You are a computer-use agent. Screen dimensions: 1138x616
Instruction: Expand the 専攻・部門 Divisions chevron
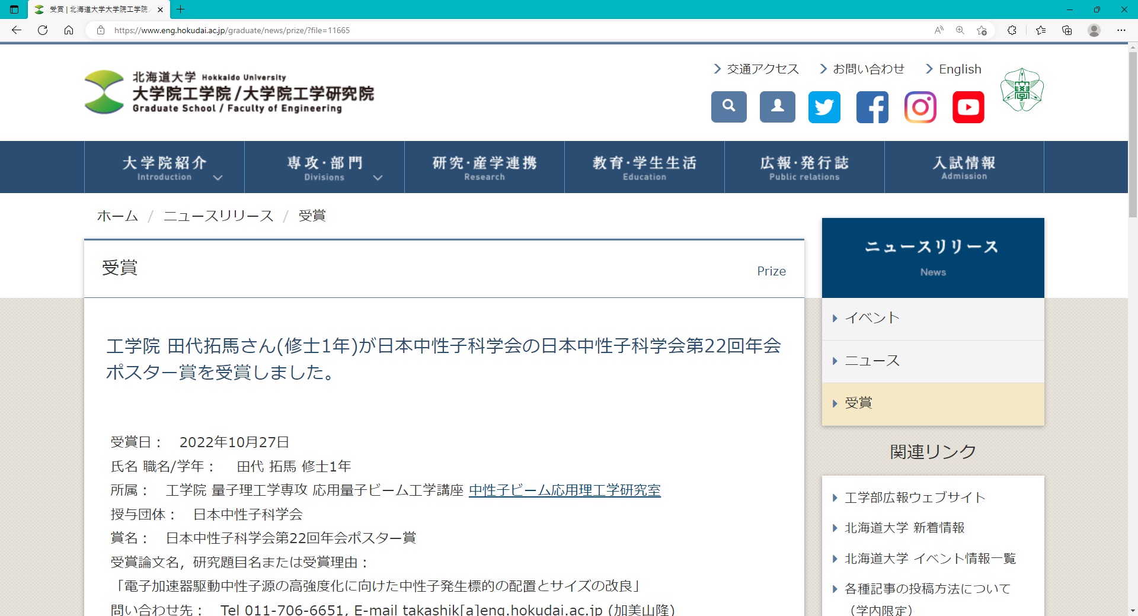(x=378, y=178)
